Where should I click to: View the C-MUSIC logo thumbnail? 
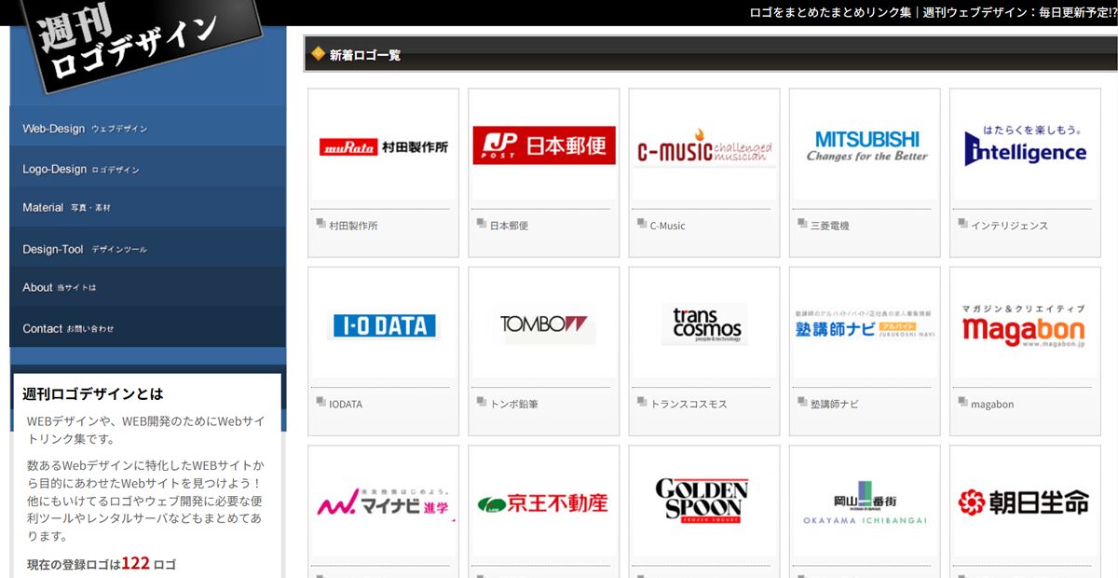click(x=704, y=146)
